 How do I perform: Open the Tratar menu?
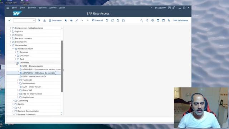22,8
